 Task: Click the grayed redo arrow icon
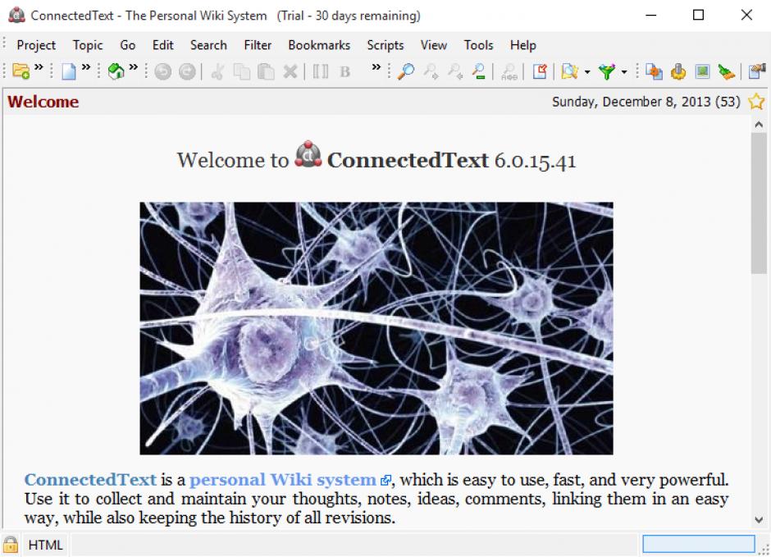[187, 71]
